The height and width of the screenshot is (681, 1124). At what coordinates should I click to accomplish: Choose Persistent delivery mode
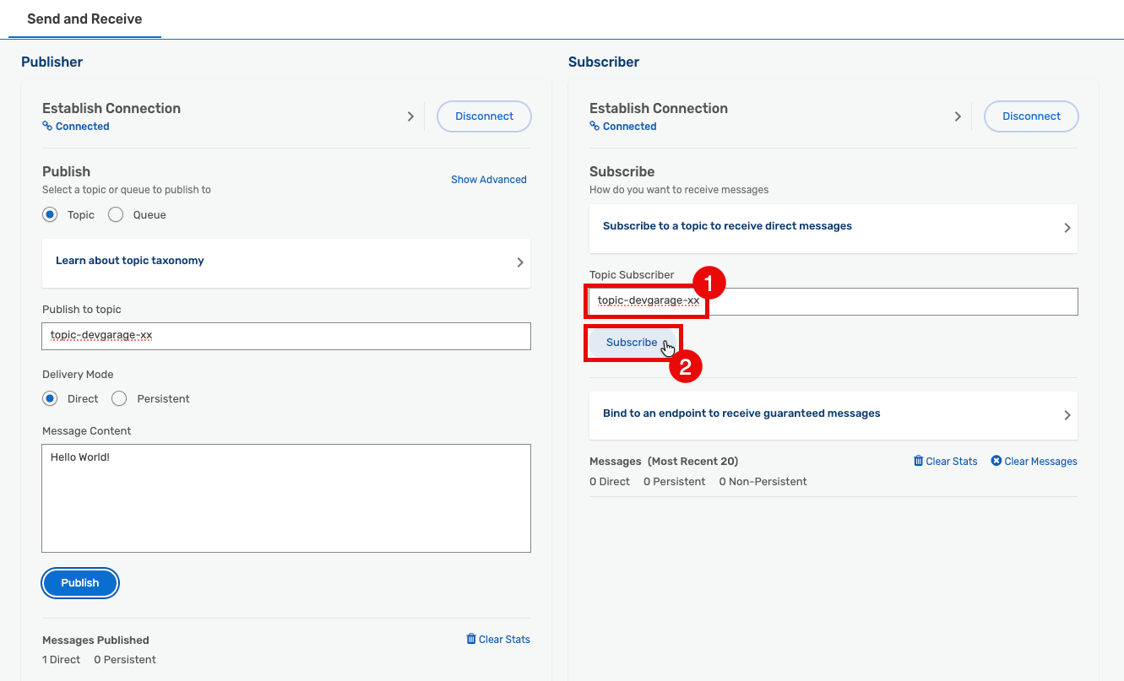[119, 398]
